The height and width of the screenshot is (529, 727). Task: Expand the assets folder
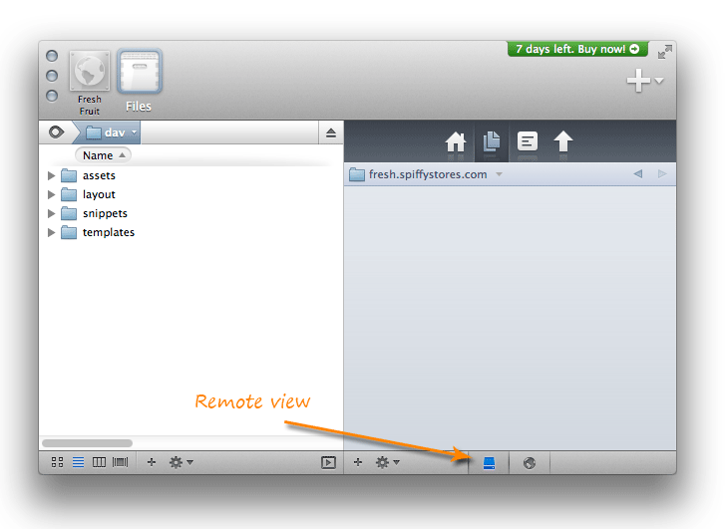pos(52,175)
